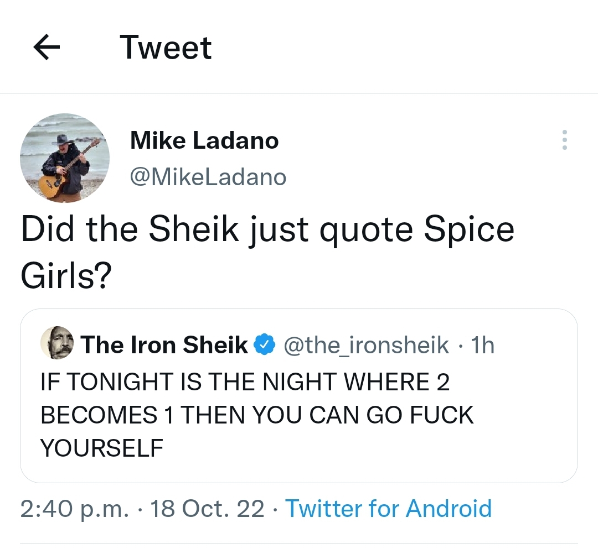This screenshot has height=549, width=598.
Task: Open The Iron Sheik name link
Action: [164, 345]
